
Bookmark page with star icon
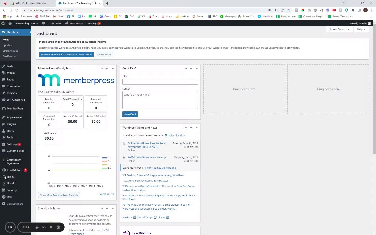pyautogui.click(x=289, y=10)
